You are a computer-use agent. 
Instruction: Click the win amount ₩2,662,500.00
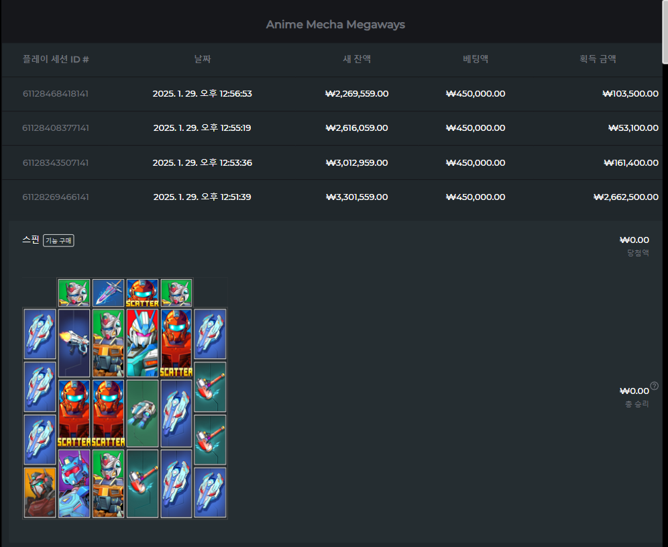[x=626, y=197]
